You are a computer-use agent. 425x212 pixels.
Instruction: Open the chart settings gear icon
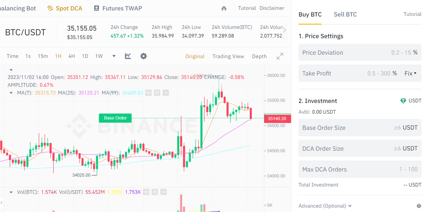click(x=143, y=56)
